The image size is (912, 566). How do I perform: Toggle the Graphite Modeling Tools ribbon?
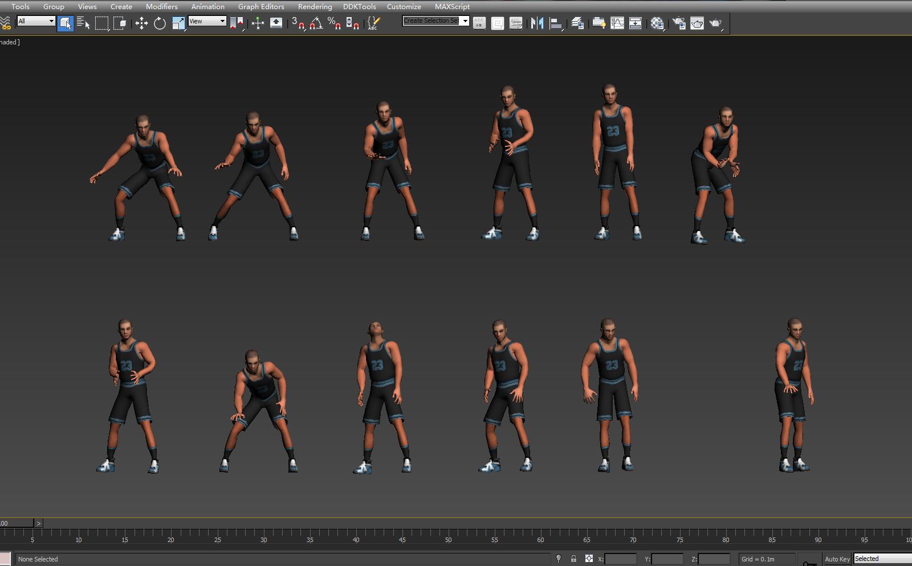click(x=599, y=23)
